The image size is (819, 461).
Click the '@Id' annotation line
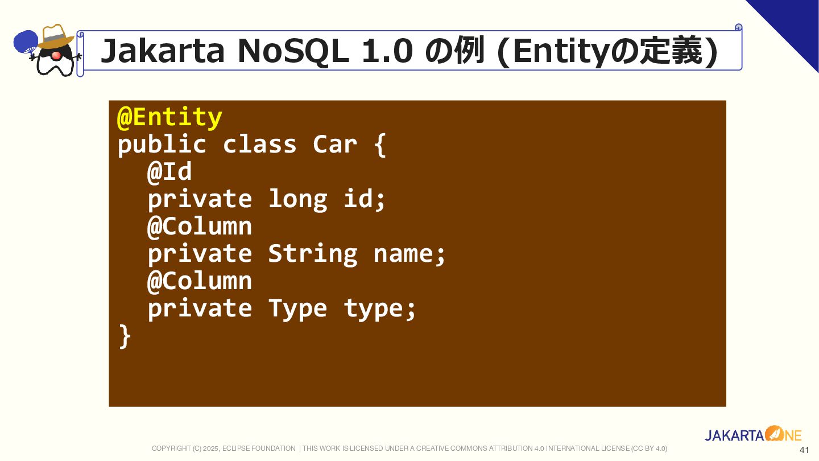tap(169, 171)
